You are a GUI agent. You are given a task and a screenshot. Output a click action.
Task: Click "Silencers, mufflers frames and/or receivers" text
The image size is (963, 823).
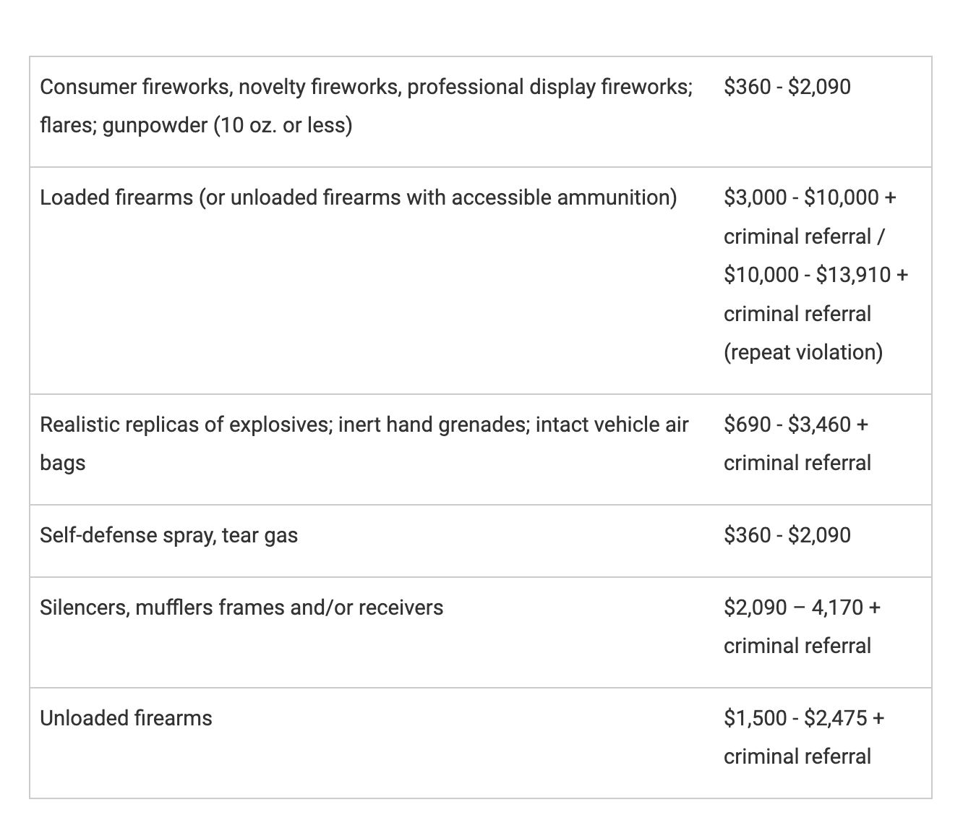click(241, 607)
